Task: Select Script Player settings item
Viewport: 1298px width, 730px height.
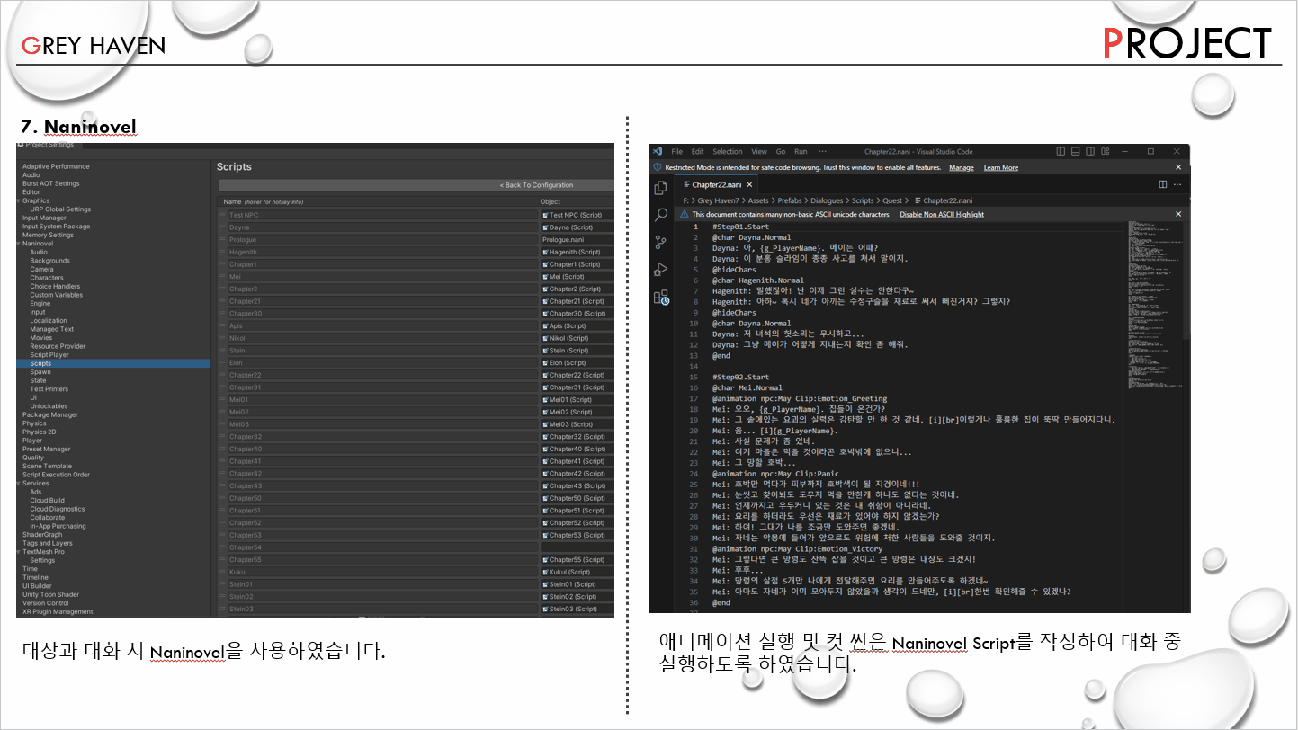Action: pos(49,355)
